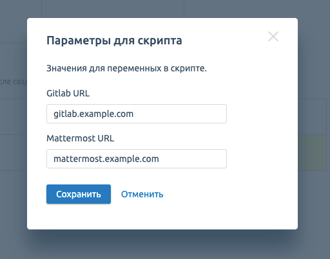Close the script parameters dialog with X
The height and width of the screenshot is (259, 330).
point(273,37)
